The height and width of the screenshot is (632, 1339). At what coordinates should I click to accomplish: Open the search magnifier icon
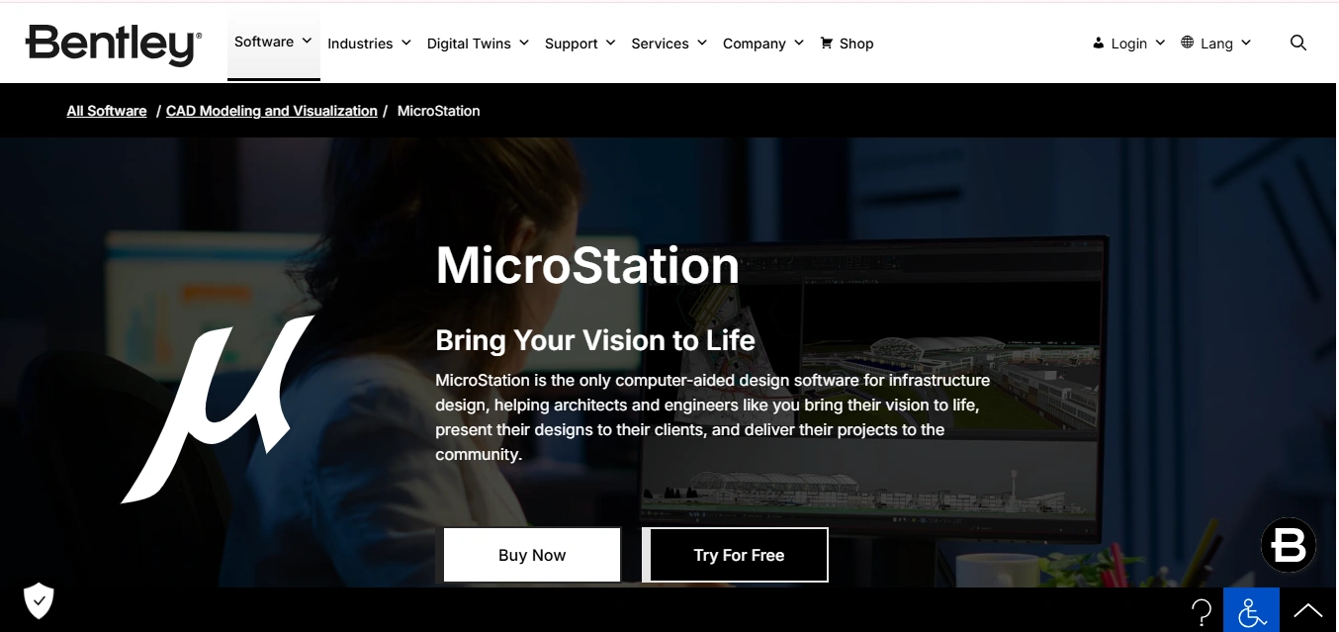pos(1298,43)
